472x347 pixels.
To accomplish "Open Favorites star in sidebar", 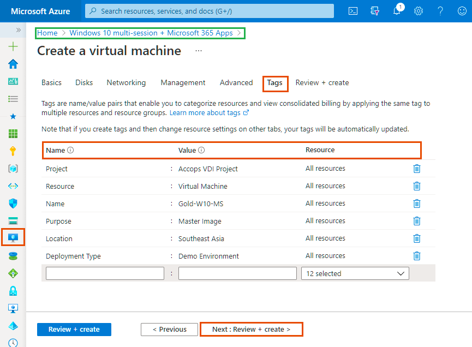I will (13, 116).
